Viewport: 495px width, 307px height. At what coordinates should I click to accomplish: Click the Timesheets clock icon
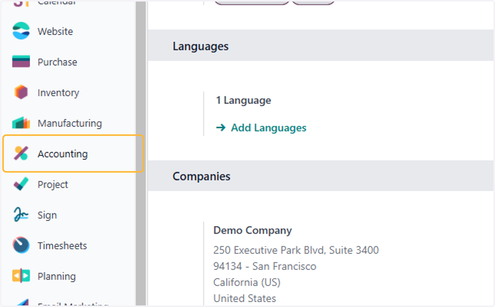(21, 245)
